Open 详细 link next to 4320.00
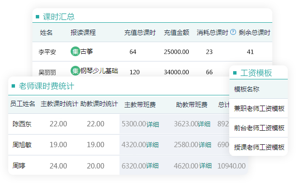This screenshot has width=296, height=183. tap(152, 145)
